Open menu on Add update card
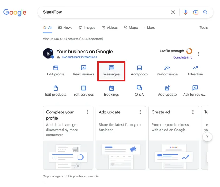Image resolution: width=220 pixels, height=187 pixels. [x=140, y=112]
